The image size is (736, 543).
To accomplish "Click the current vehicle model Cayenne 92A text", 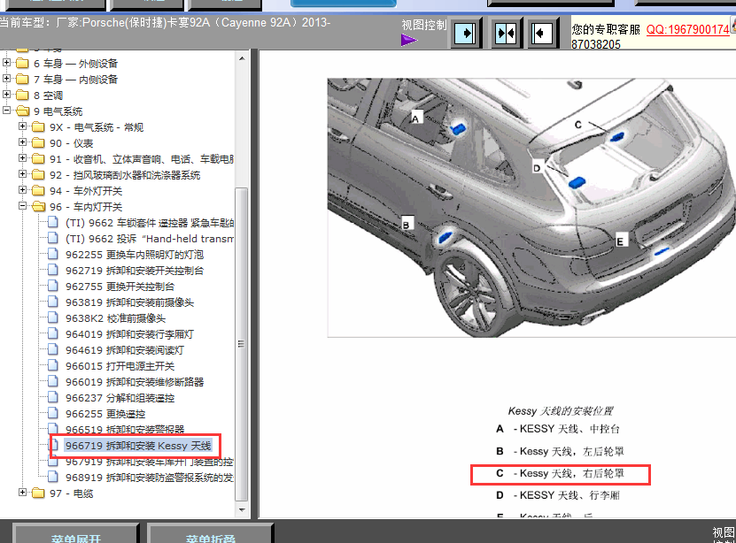I will pyautogui.click(x=166, y=22).
